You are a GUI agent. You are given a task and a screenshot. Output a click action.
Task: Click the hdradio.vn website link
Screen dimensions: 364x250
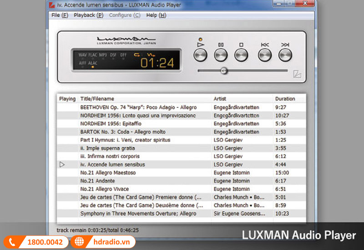click(x=103, y=242)
